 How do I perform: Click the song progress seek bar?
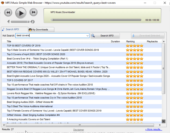pyautogui.click(x=96, y=20)
